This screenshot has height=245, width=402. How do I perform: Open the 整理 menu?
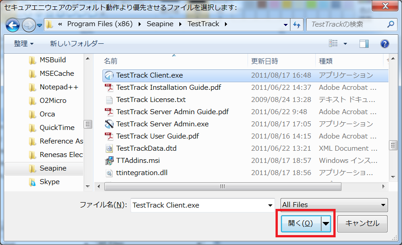coord(23,44)
